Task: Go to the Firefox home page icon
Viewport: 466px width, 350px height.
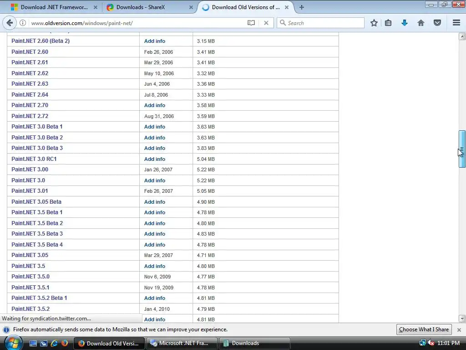Action: [421, 23]
